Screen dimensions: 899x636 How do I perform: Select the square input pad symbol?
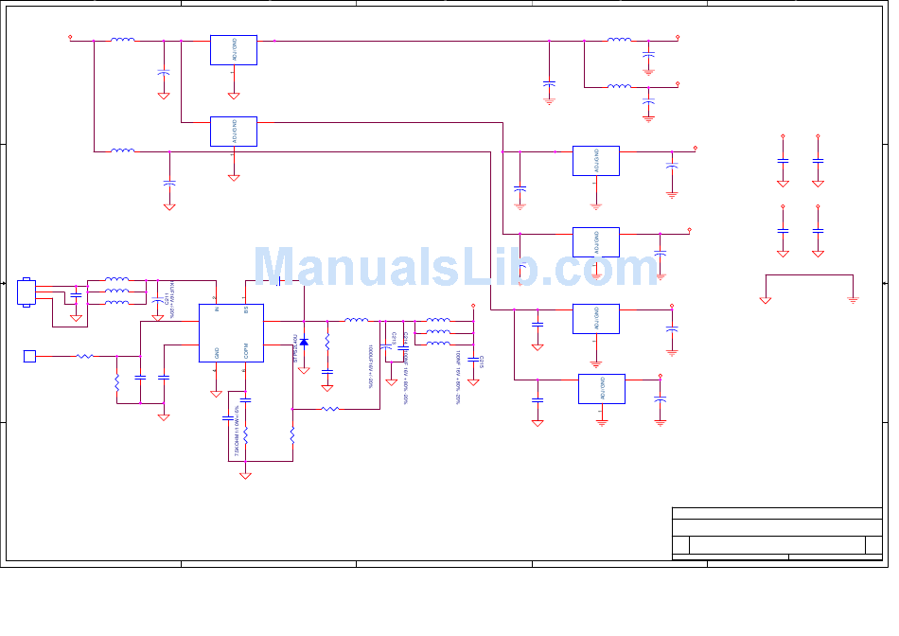30,356
